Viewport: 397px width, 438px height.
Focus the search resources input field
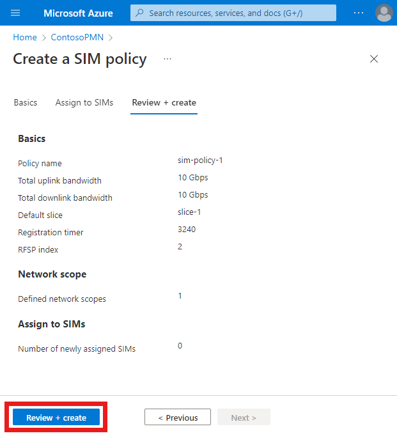coord(233,13)
